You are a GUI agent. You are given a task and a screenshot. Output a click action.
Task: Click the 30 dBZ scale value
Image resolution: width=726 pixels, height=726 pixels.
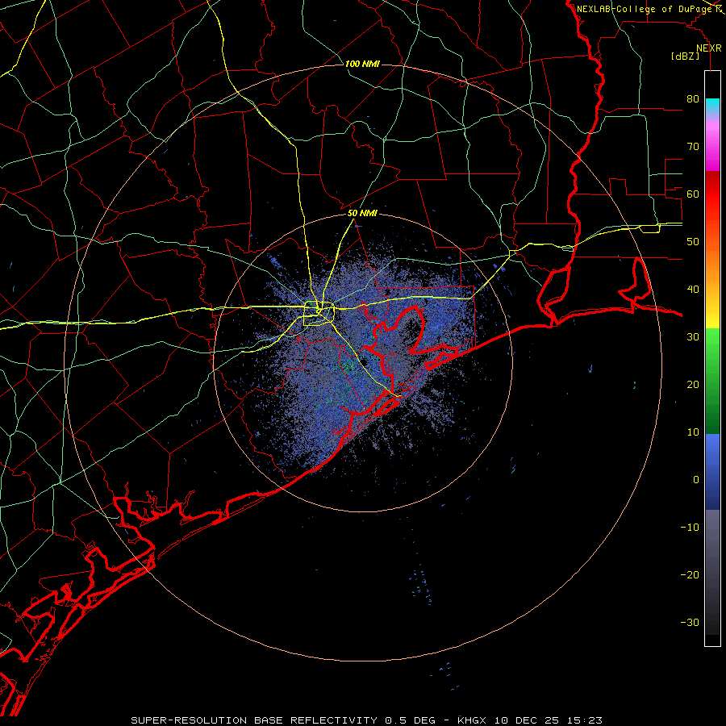coord(693,337)
